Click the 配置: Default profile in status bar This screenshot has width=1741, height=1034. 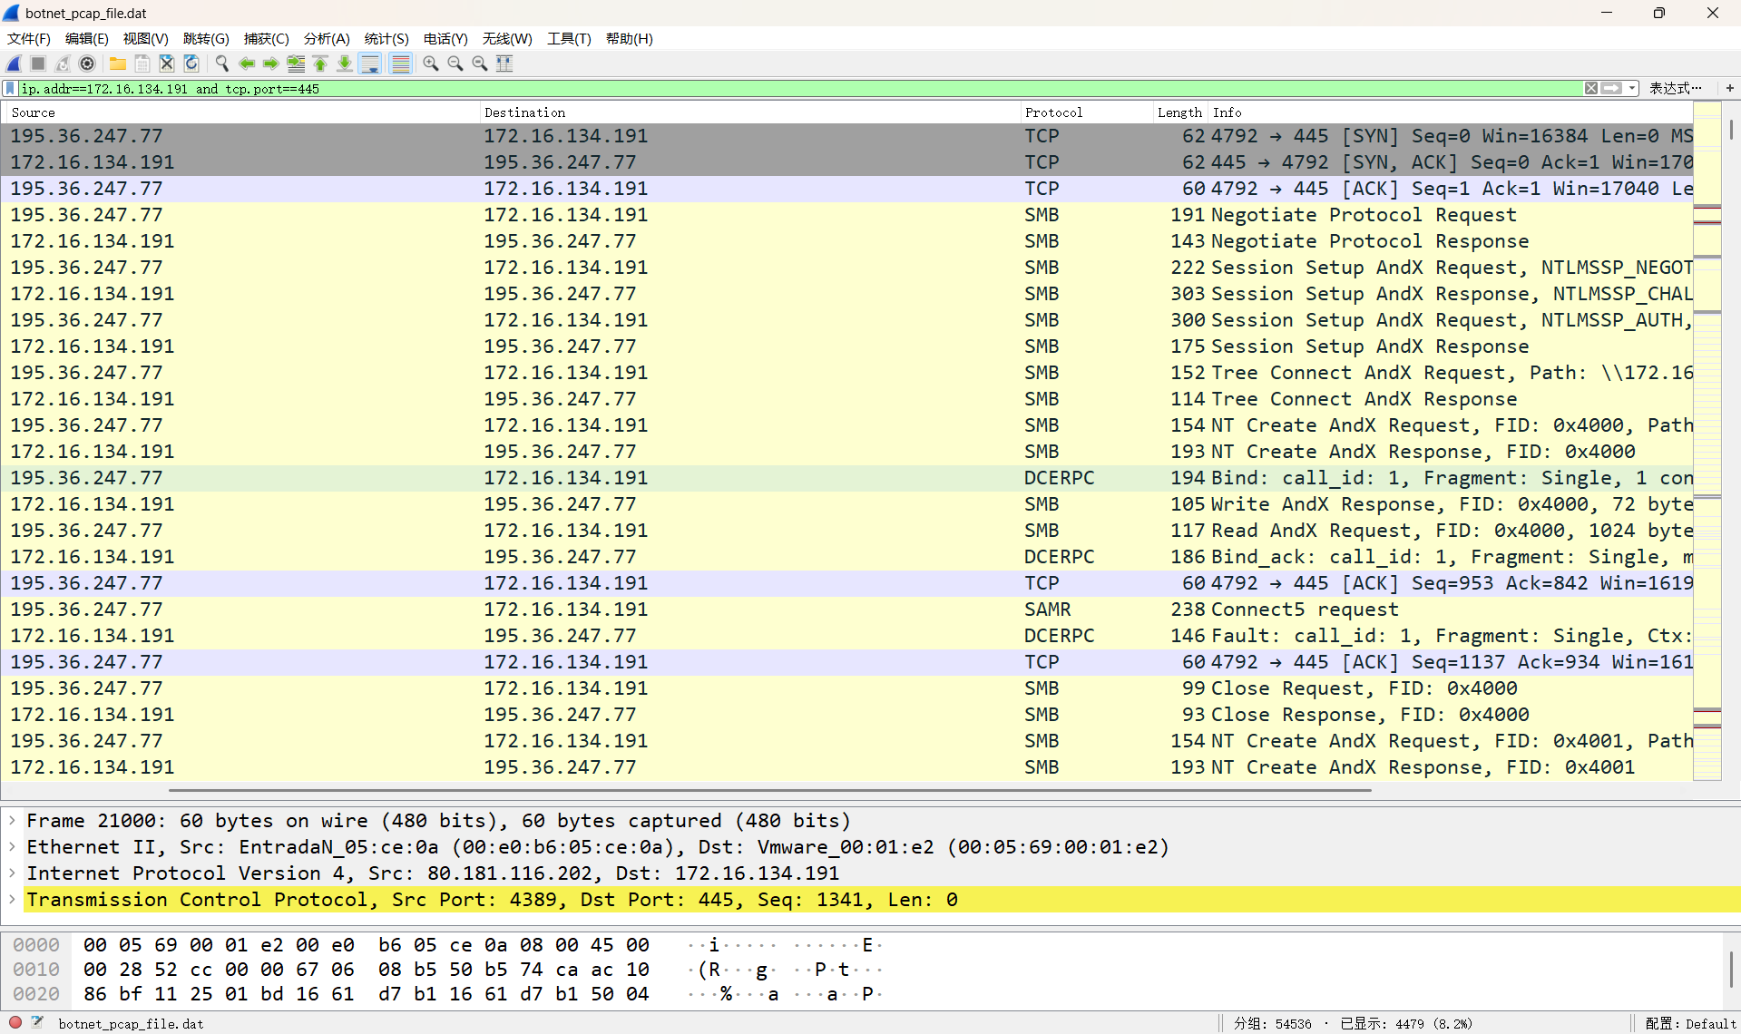pos(1690,1023)
